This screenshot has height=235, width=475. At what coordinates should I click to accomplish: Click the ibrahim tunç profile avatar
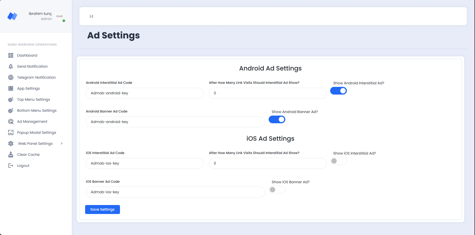coord(59,16)
